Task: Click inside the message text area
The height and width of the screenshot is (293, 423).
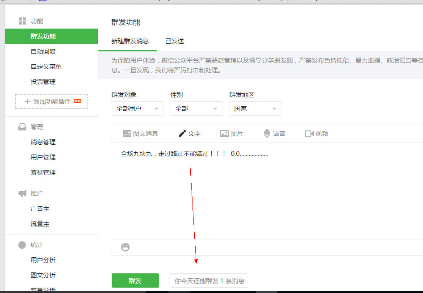Action: pos(268,197)
